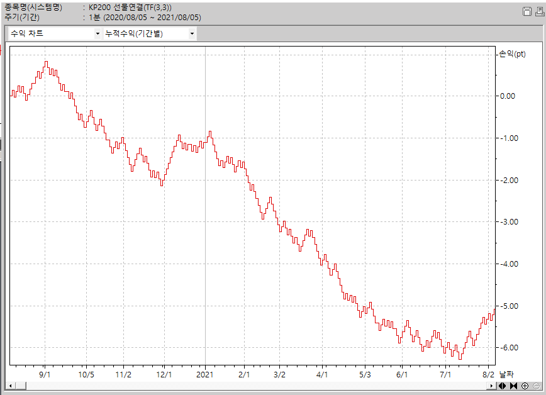Open the 수익 차트 dropdown

click(x=53, y=34)
